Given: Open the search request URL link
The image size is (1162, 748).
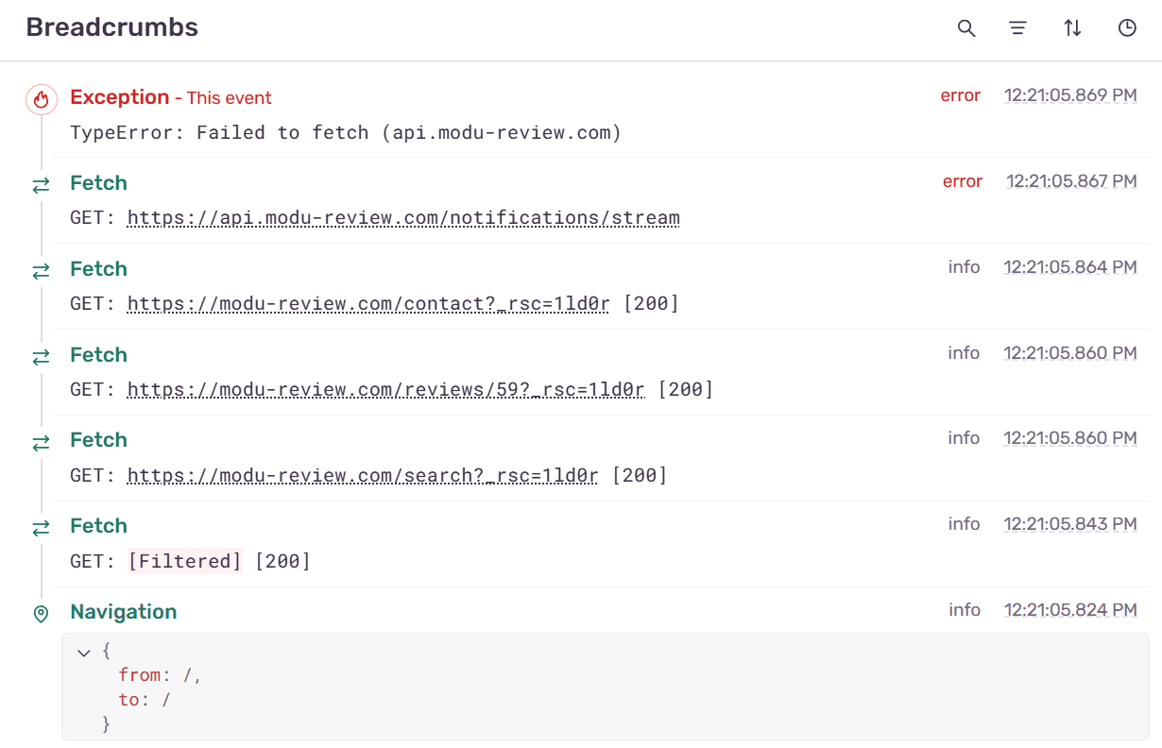Looking at the screenshot, I should [x=363, y=475].
